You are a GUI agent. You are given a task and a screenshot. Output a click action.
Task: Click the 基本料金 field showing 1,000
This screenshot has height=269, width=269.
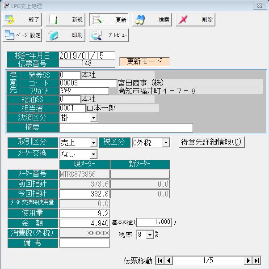(154, 222)
